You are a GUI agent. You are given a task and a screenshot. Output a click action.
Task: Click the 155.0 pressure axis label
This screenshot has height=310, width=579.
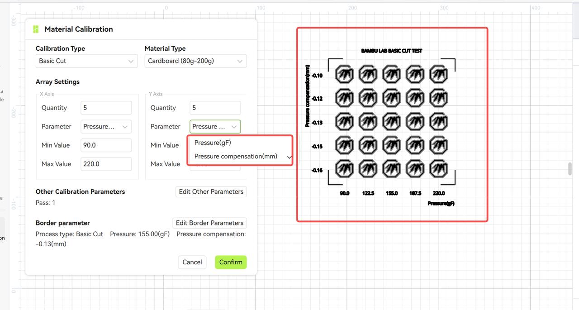coord(392,193)
